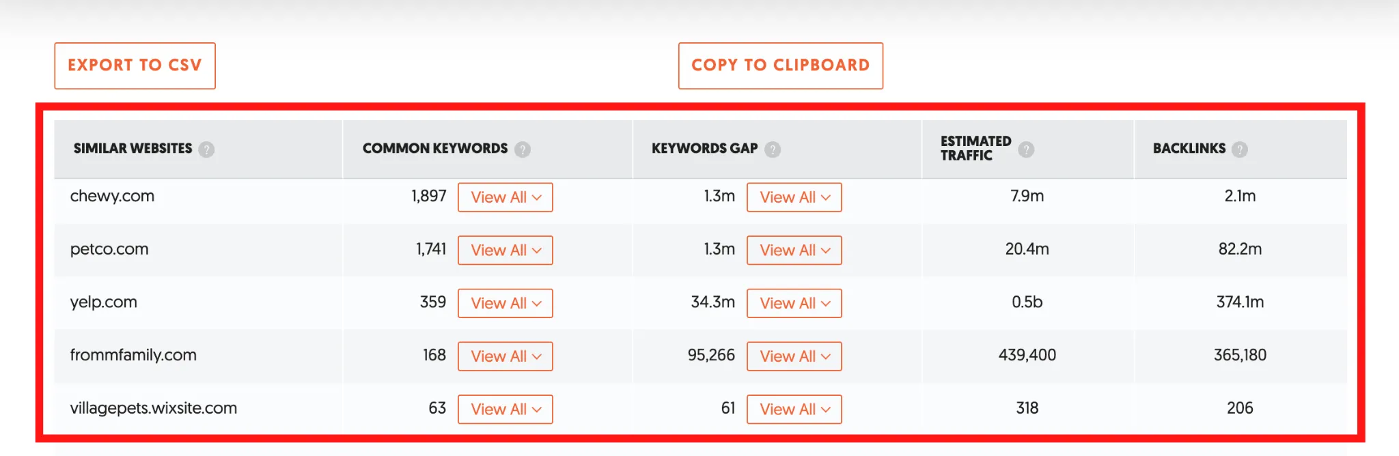Click the Similar Websites column header
Viewport: 1399px width, 456px height.
(133, 149)
